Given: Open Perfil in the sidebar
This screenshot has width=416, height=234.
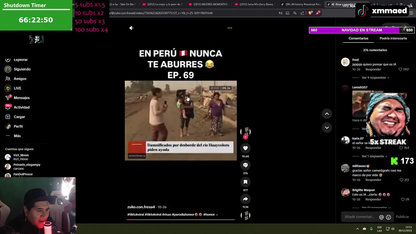Looking at the screenshot, I should coord(14,126).
